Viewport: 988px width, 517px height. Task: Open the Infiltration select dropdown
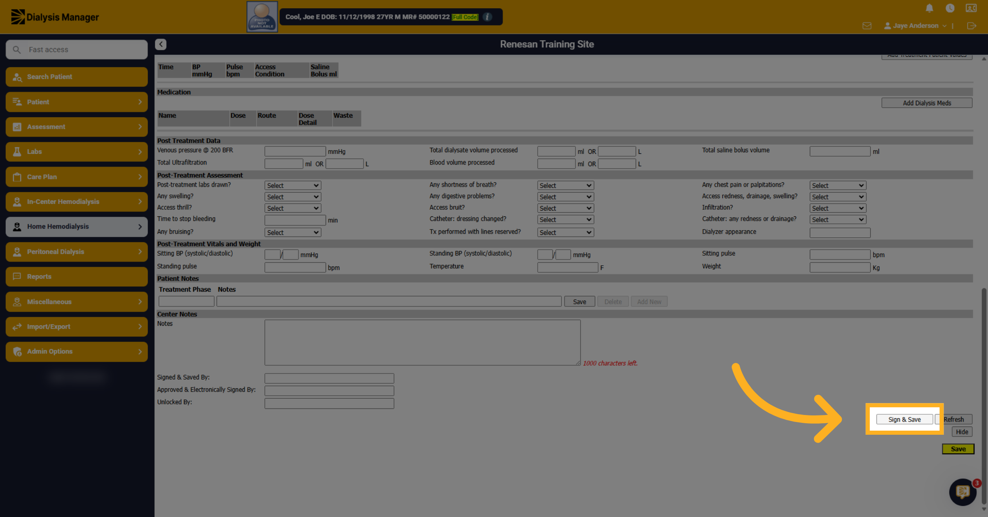click(838, 208)
